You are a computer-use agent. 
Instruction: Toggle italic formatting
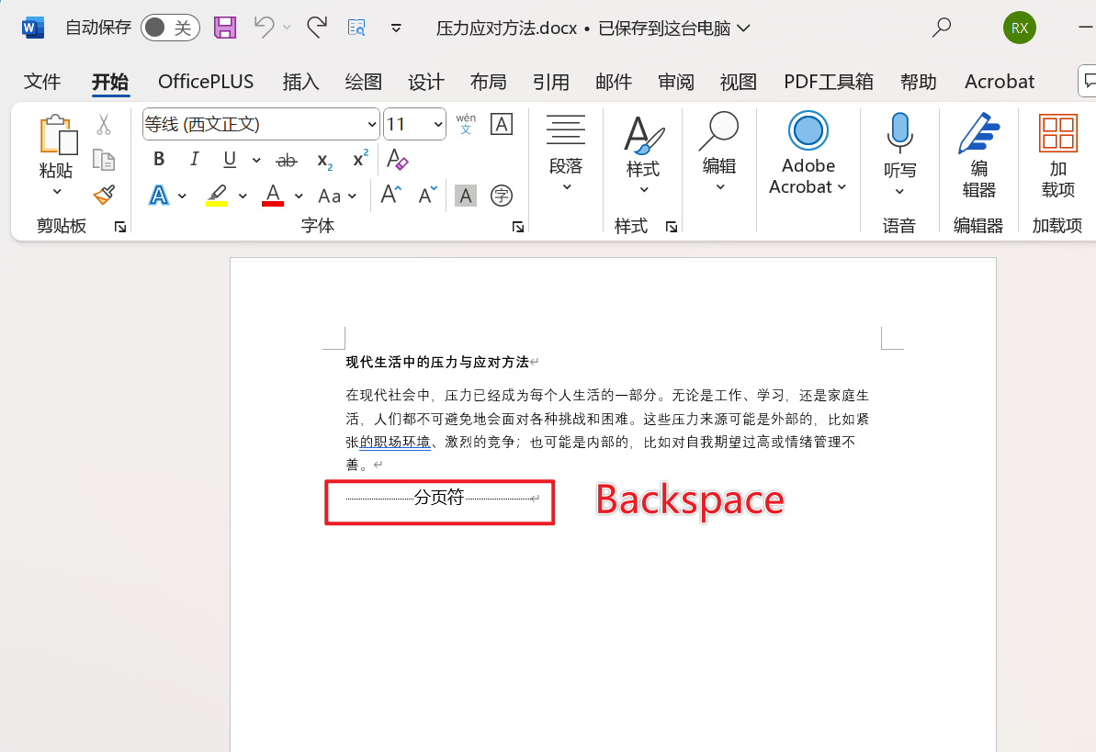click(x=194, y=159)
